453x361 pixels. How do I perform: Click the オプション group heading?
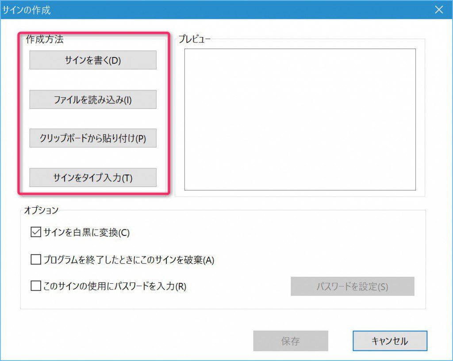coord(41,210)
